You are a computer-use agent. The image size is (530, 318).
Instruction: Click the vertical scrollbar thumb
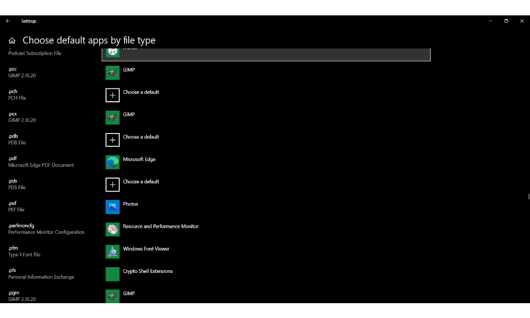[x=528, y=196]
